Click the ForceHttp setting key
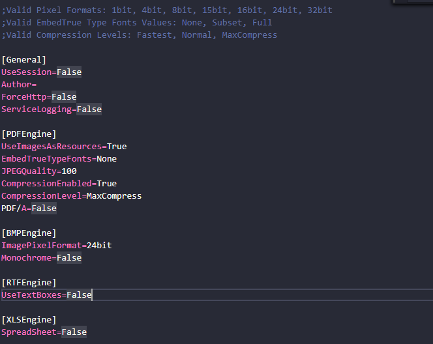Viewport: 433px width, 344px height. (x=24, y=97)
